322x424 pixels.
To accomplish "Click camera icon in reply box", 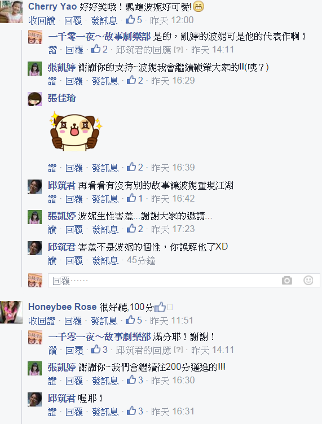I will [286, 281].
